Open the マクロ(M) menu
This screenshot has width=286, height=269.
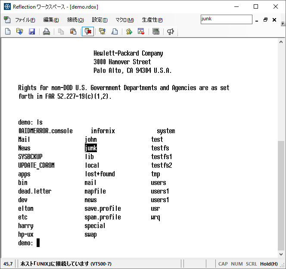124,20
